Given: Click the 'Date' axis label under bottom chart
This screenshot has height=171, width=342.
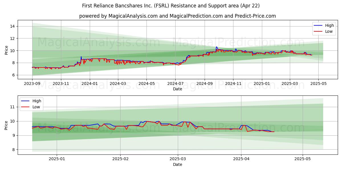Looking at the screenshot, I should tap(177, 164).
